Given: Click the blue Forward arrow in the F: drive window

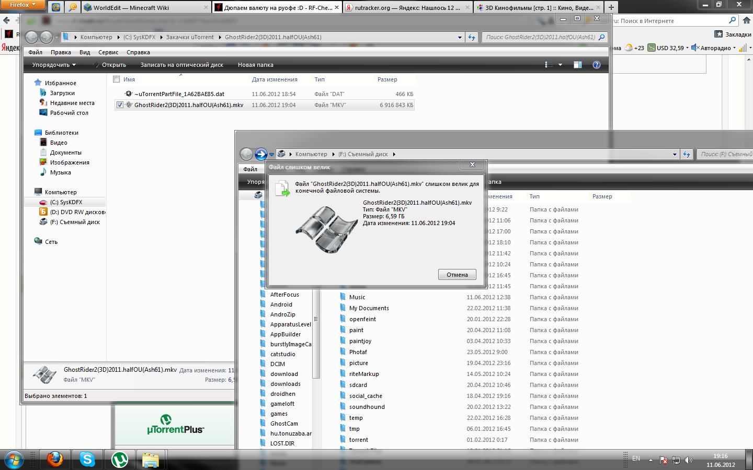Looking at the screenshot, I should pyautogui.click(x=261, y=154).
